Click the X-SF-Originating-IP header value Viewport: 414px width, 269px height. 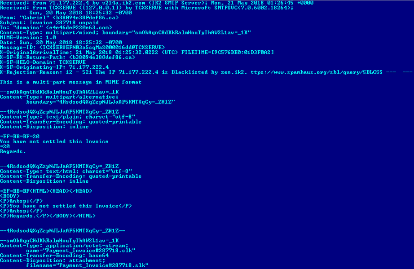click(89, 67)
